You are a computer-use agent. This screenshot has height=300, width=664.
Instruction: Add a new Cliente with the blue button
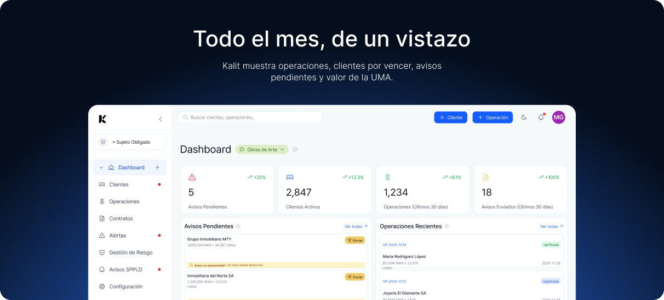tap(451, 117)
